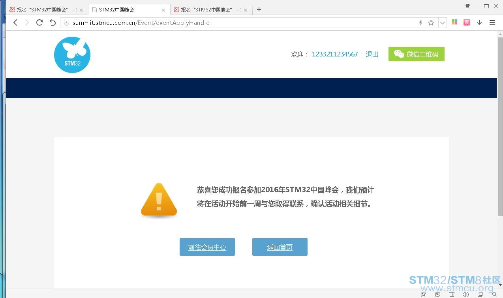The height and width of the screenshot is (298, 503).
Task: Open the browser hamburger menu
Action: click(492, 22)
